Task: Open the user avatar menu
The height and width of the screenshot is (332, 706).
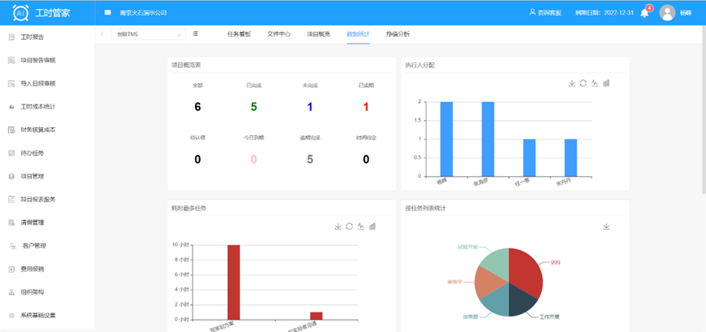Action: 667,13
